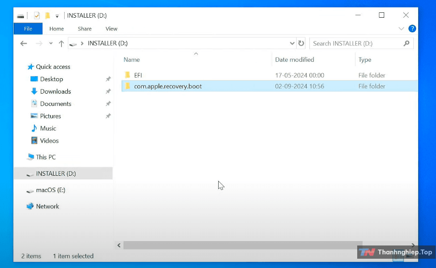
Task: Open Desktop from Quick access
Action: (51, 79)
